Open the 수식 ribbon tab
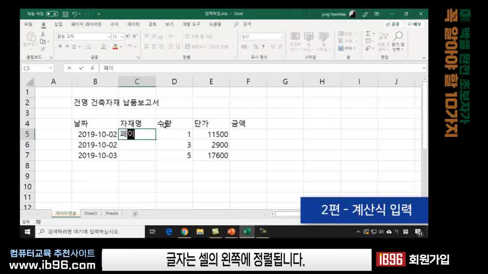Screen dimensions: 488x274 [114, 24]
